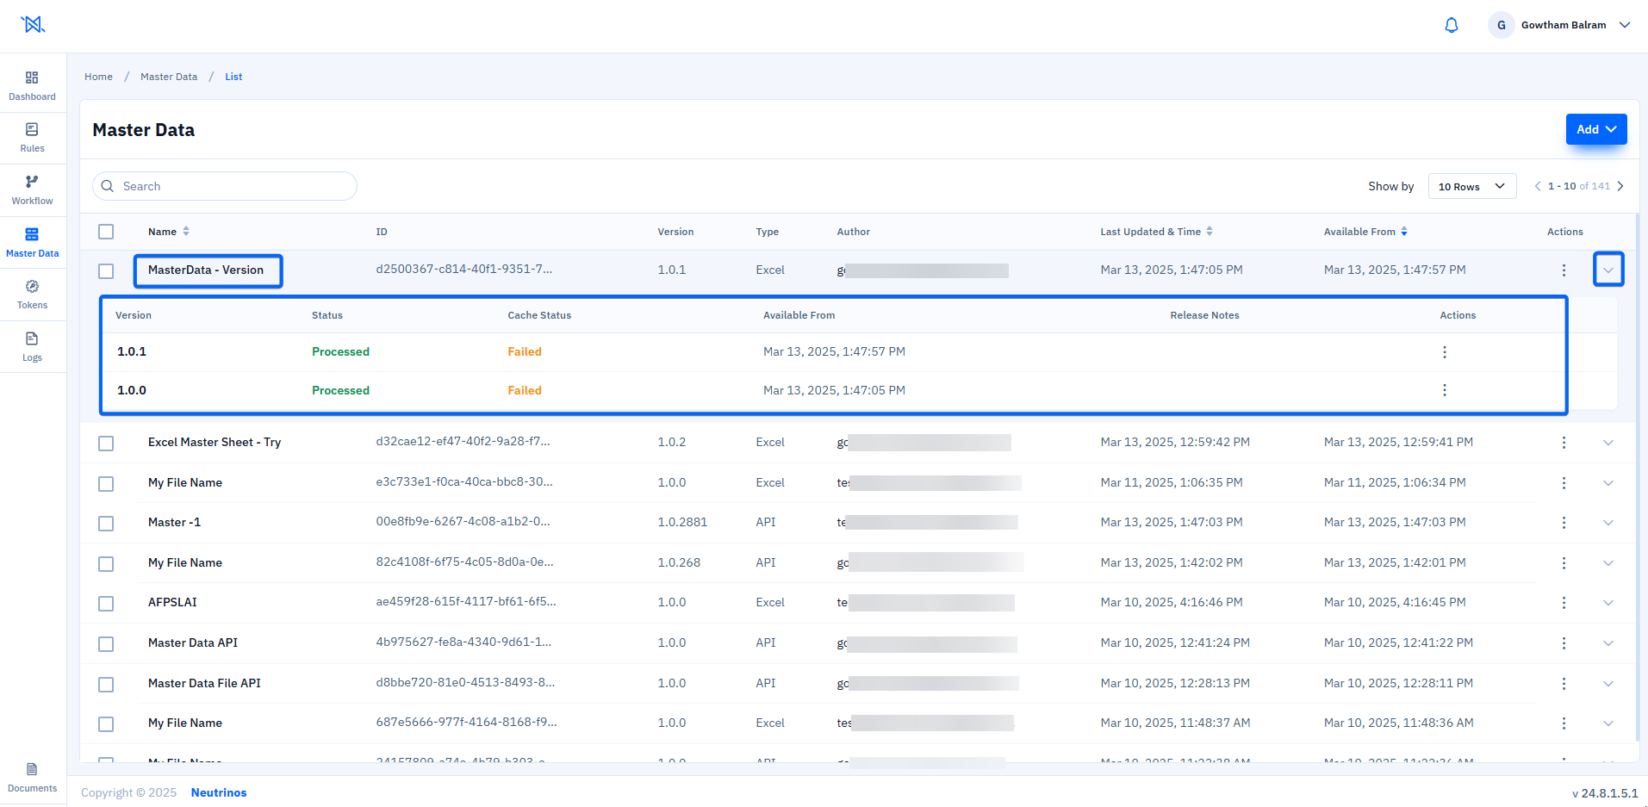Click the Master Data breadcrumb
Screen dimensions: 1648x807
click(x=169, y=77)
